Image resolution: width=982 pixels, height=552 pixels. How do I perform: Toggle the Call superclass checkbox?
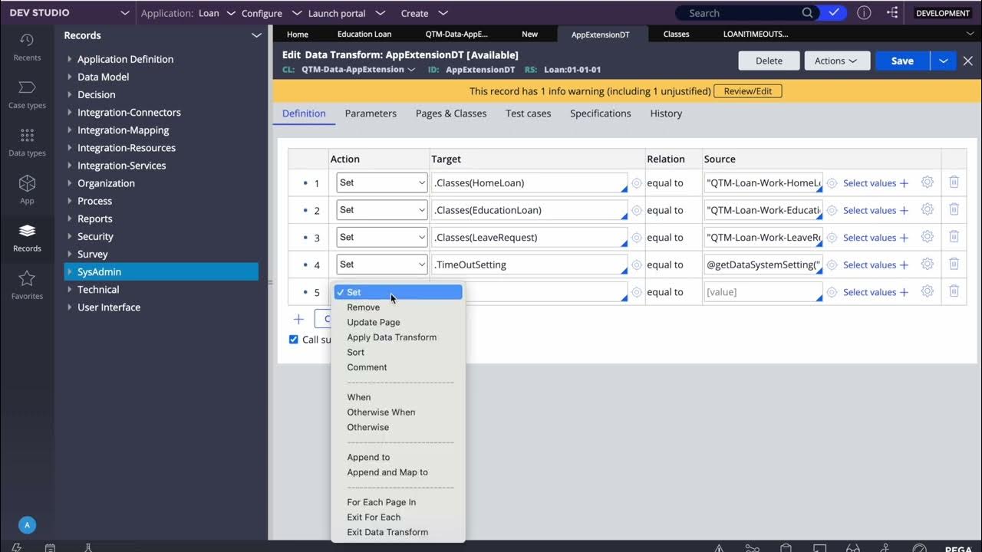(x=293, y=339)
